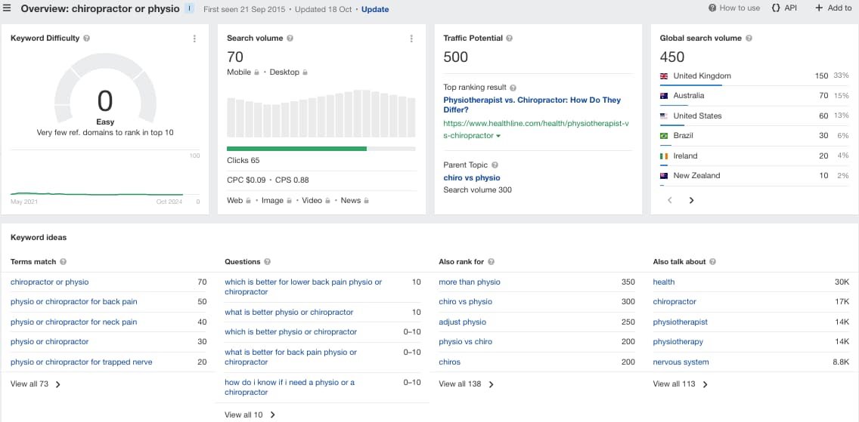This screenshot has width=859, height=422.
Task: Click the United Kingdom flag icon
Action: (x=664, y=76)
